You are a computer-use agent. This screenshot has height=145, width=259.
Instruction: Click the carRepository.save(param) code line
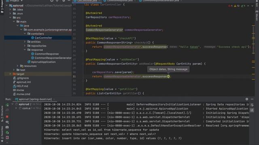113,72
